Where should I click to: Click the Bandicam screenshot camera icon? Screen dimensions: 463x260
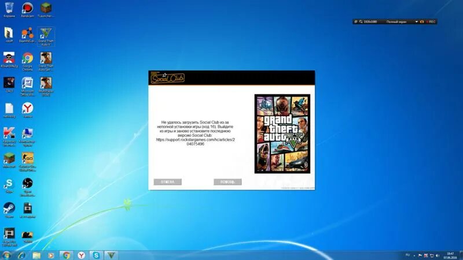(422, 22)
